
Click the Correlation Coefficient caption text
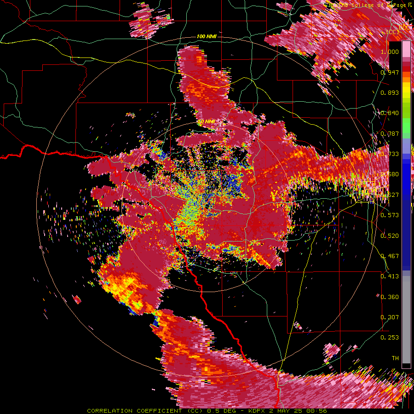click(207, 411)
